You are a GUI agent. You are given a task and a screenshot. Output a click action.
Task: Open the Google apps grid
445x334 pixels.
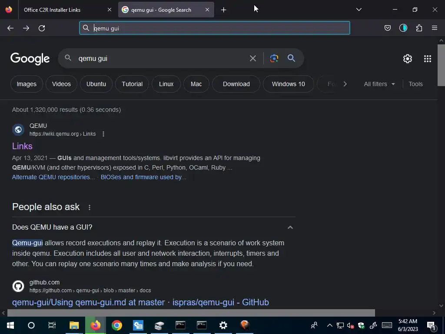click(428, 59)
